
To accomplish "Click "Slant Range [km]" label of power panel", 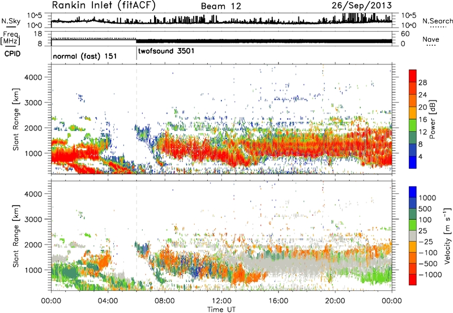I will [x=16, y=119].
